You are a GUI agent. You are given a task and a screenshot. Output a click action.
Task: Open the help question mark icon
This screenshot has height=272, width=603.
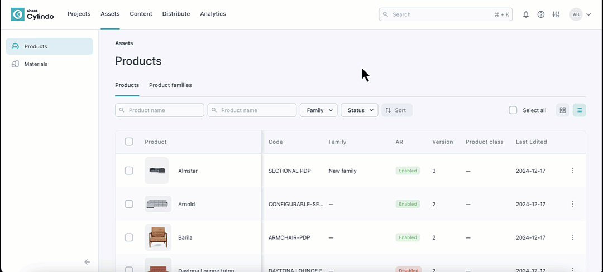[x=540, y=14]
